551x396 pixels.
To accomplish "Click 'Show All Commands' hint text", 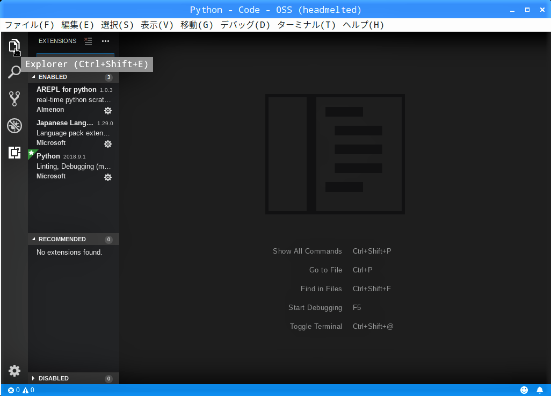I will (x=307, y=251).
